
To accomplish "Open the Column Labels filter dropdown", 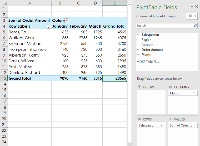I will (67, 21).
